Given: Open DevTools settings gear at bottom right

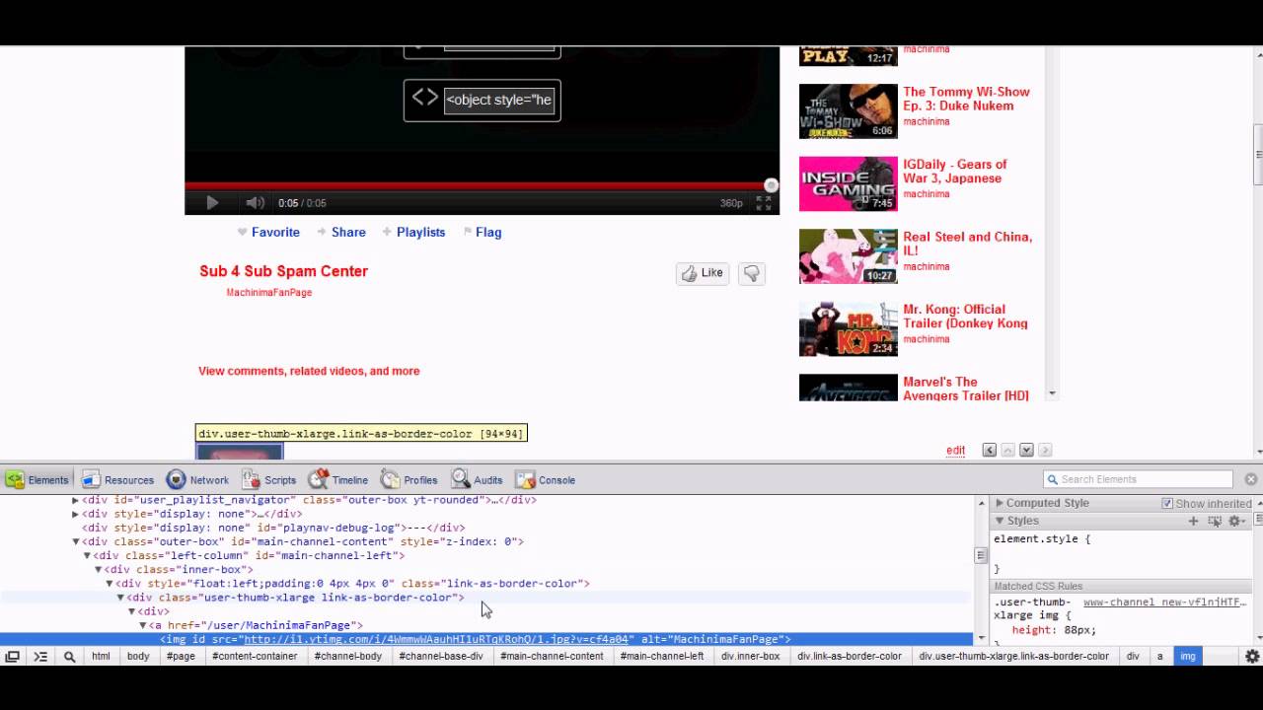Looking at the screenshot, I should pyautogui.click(x=1252, y=656).
